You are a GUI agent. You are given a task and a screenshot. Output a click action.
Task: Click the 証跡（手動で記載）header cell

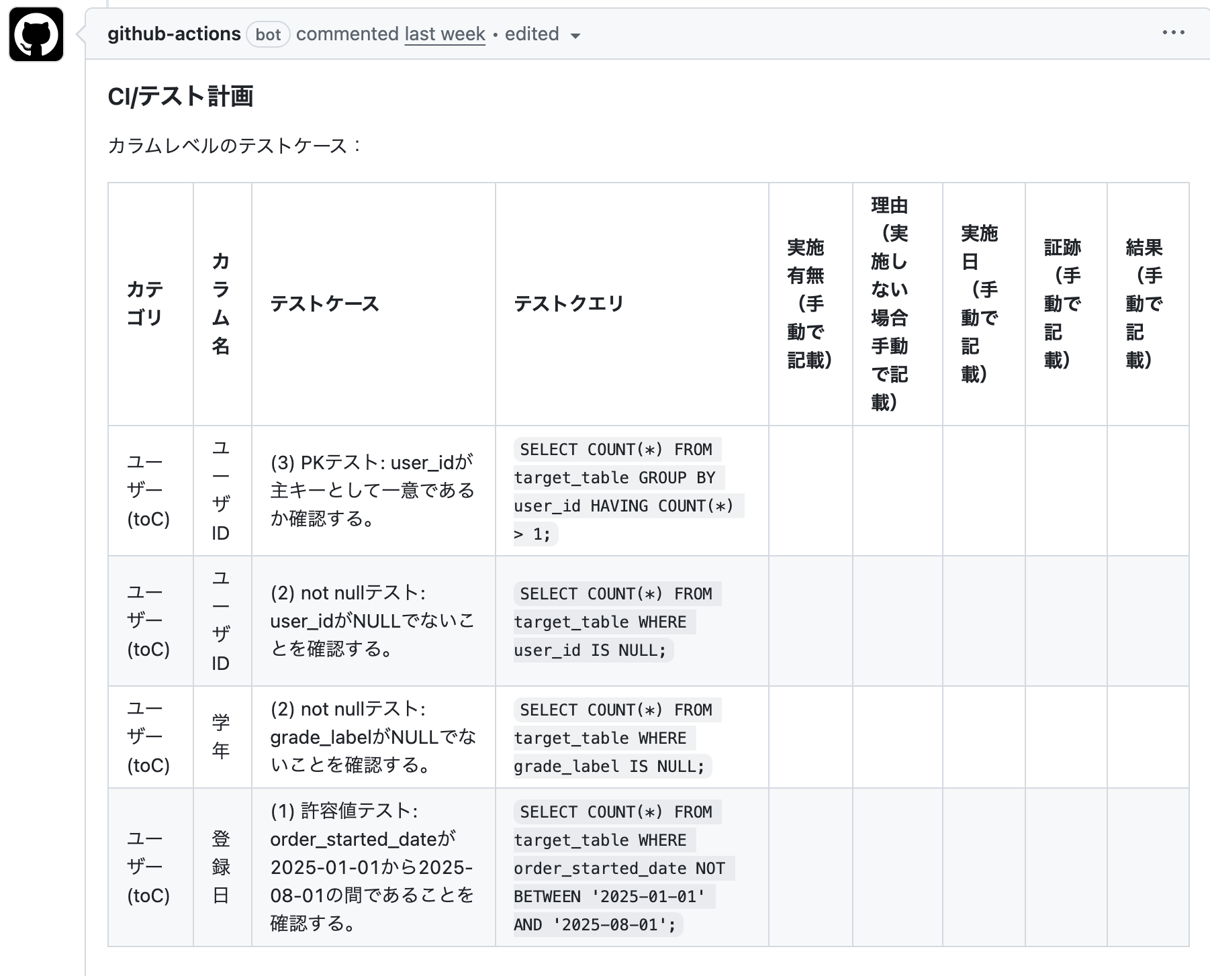click(x=1064, y=303)
